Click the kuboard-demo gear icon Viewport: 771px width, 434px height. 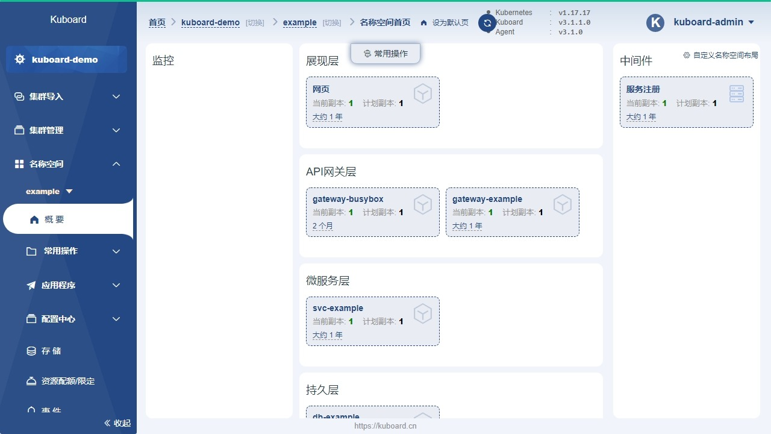[20, 60]
